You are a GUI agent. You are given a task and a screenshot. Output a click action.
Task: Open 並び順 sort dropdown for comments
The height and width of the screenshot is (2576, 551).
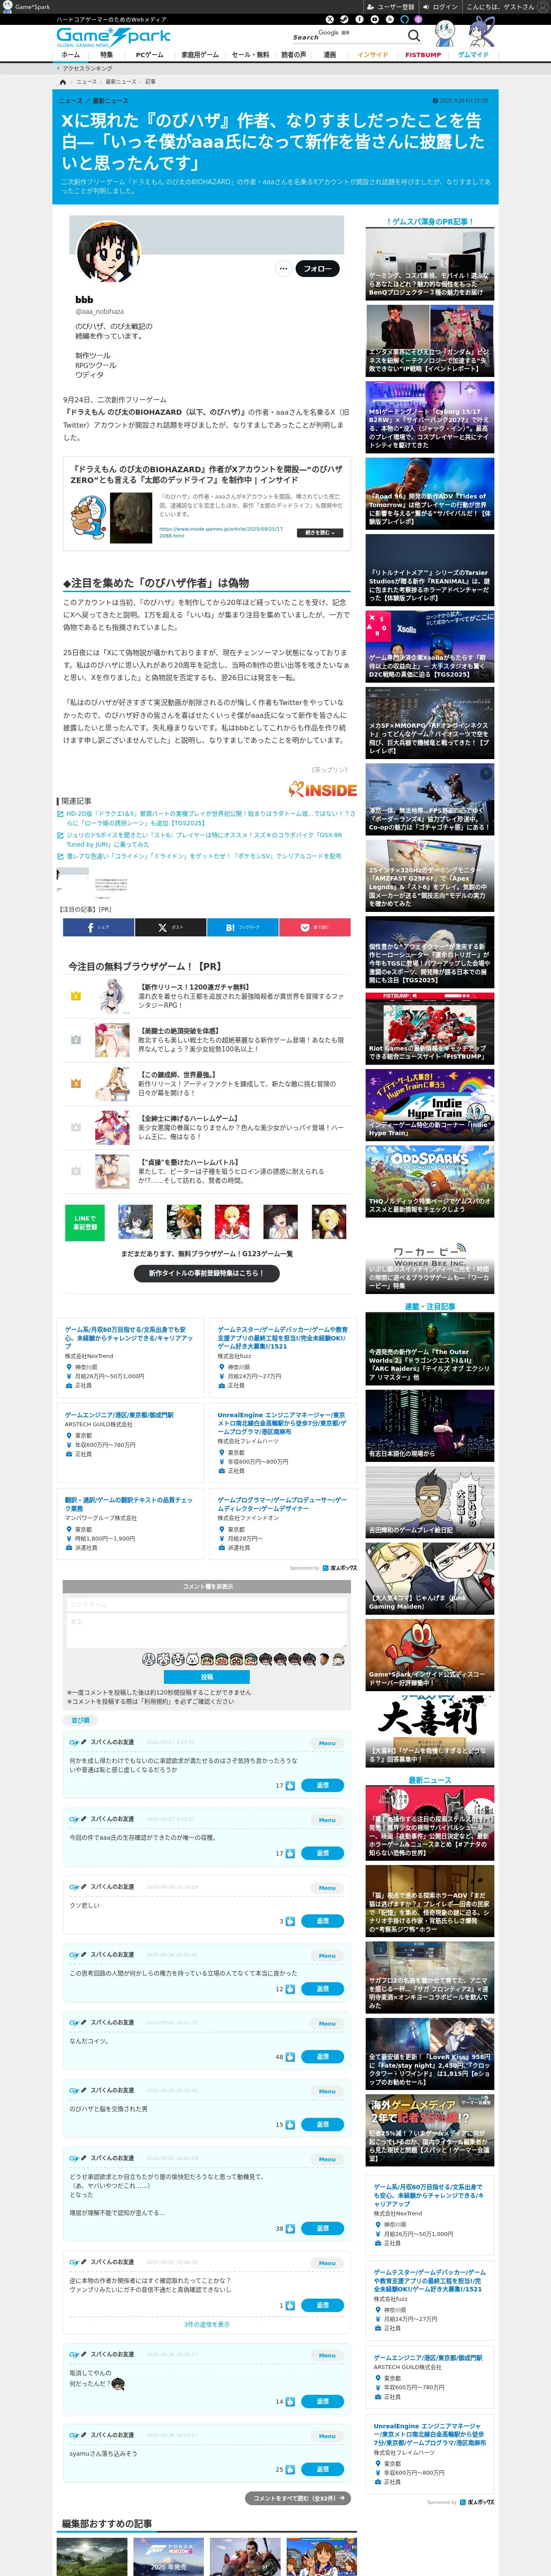click(80, 1721)
